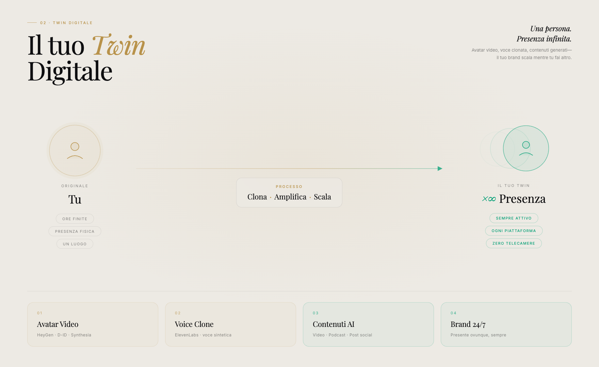Open the Avatar Video card
Image resolution: width=599 pixels, height=367 pixels.
click(x=93, y=325)
